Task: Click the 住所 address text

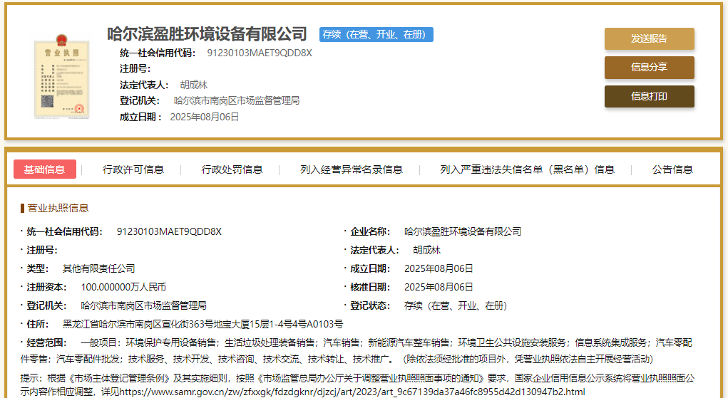Action: pos(202,324)
